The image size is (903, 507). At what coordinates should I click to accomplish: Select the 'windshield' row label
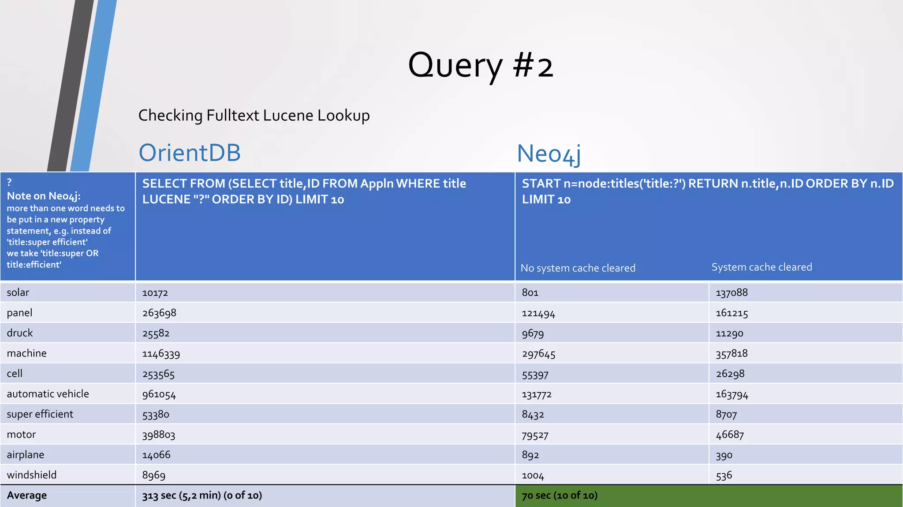pyautogui.click(x=32, y=475)
